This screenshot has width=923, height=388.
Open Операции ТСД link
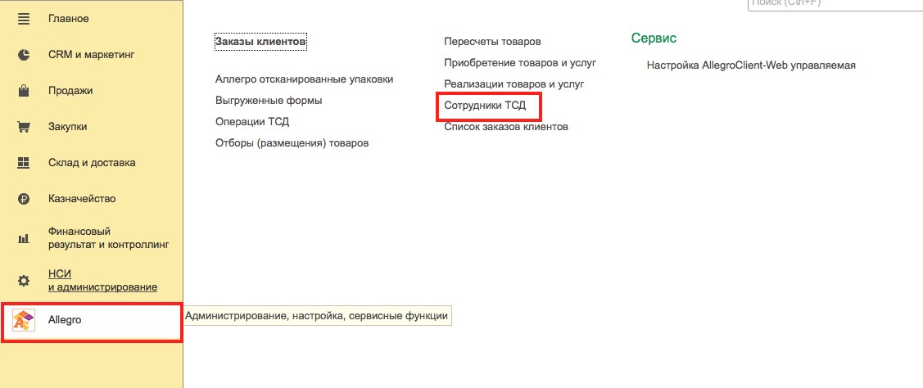pos(252,122)
